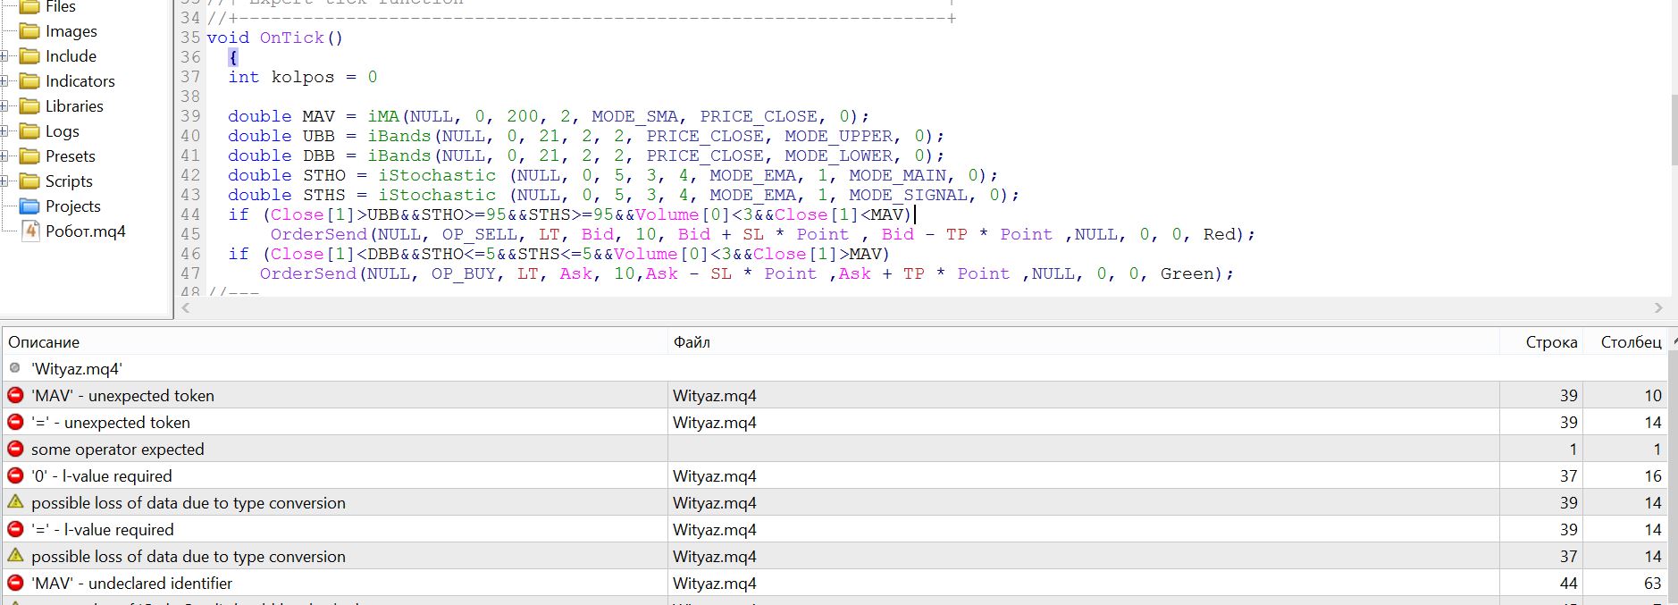Sort errors by Описание column header
1678x605 pixels.
click(x=334, y=342)
